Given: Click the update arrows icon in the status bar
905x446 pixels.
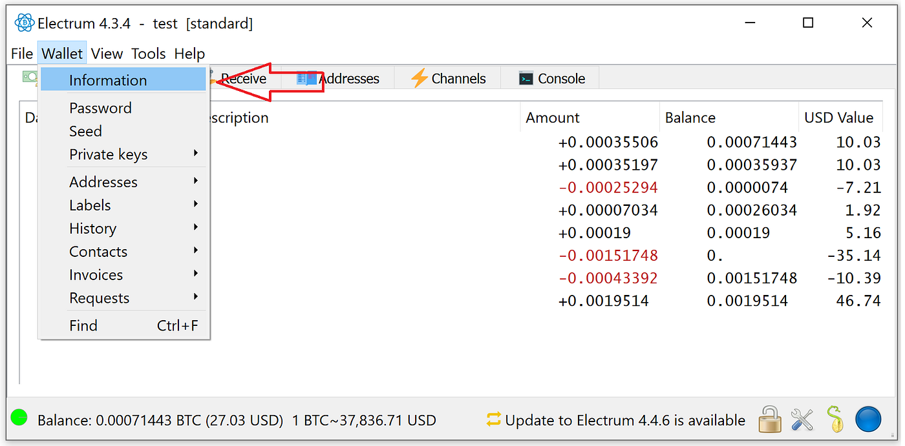Looking at the screenshot, I should [494, 420].
